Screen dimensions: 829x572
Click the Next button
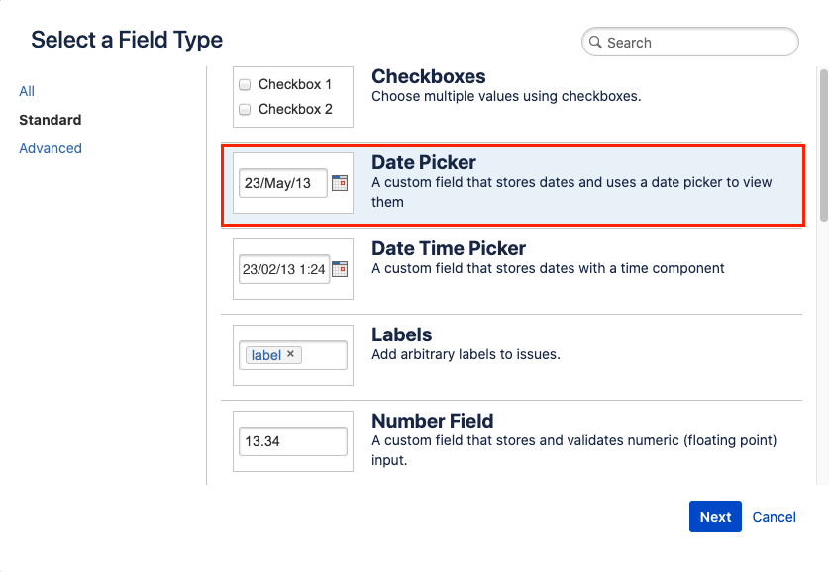pos(715,517)
